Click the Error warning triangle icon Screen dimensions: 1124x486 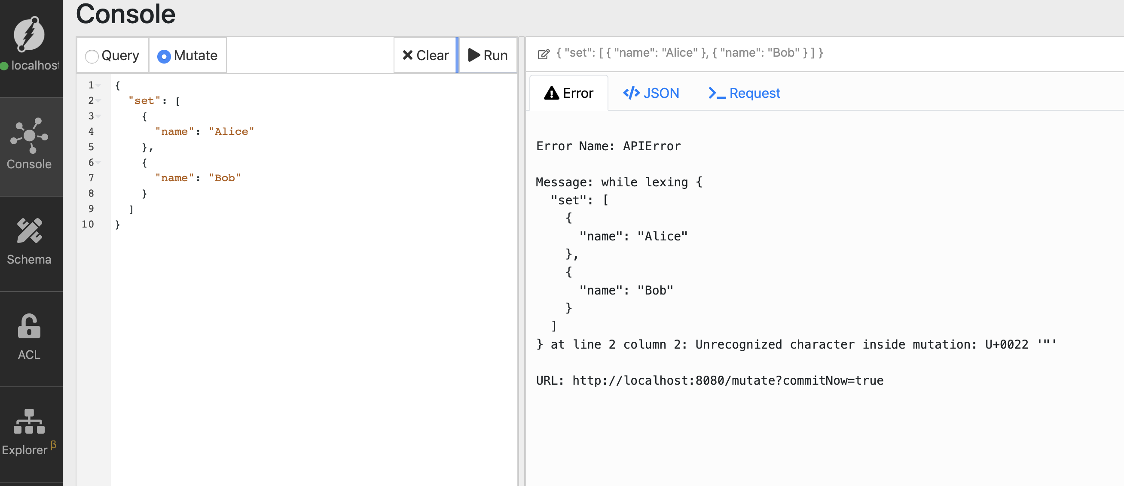tap(551, 93)
